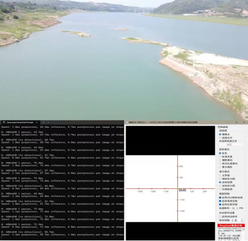Viewport: 248px width, 241px height.
Task: Select the Anaconda PowerShell Prompt tab
Action: [x=20, y=122]
